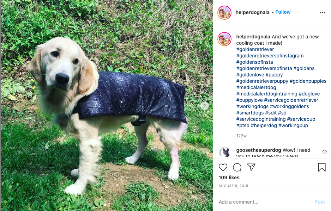Open helperdognala username in header
The height and width of the screenshot is (211, 331).
tap(252, 12)
